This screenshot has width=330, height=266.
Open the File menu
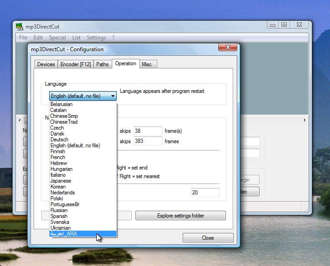click(23, 38)
